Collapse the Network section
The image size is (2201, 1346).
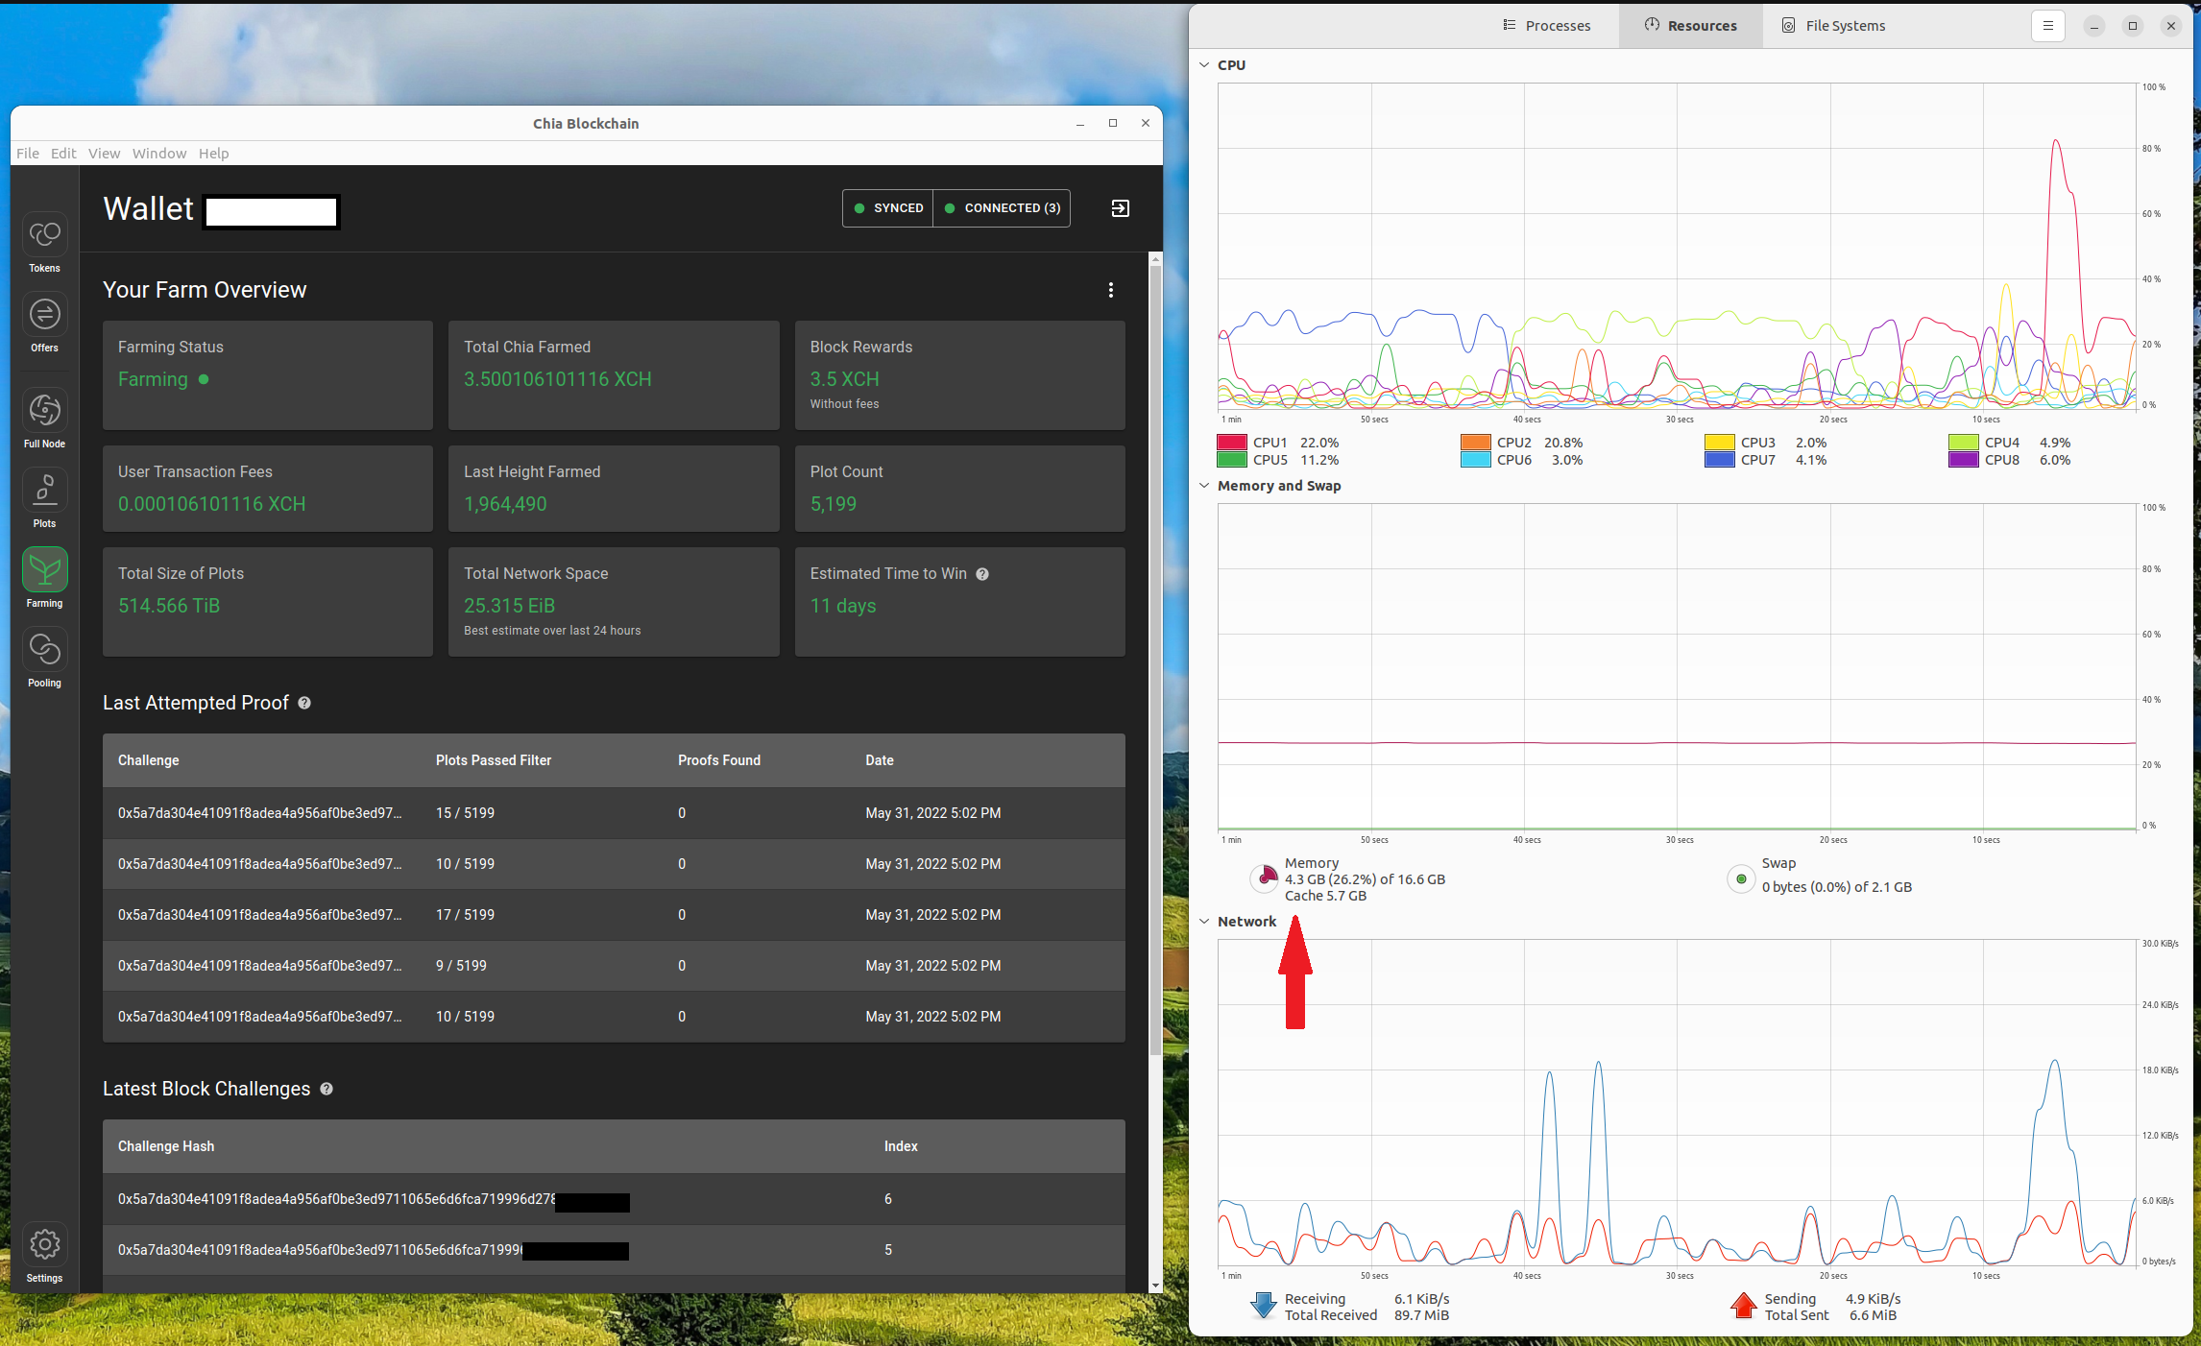point(1204,922)
